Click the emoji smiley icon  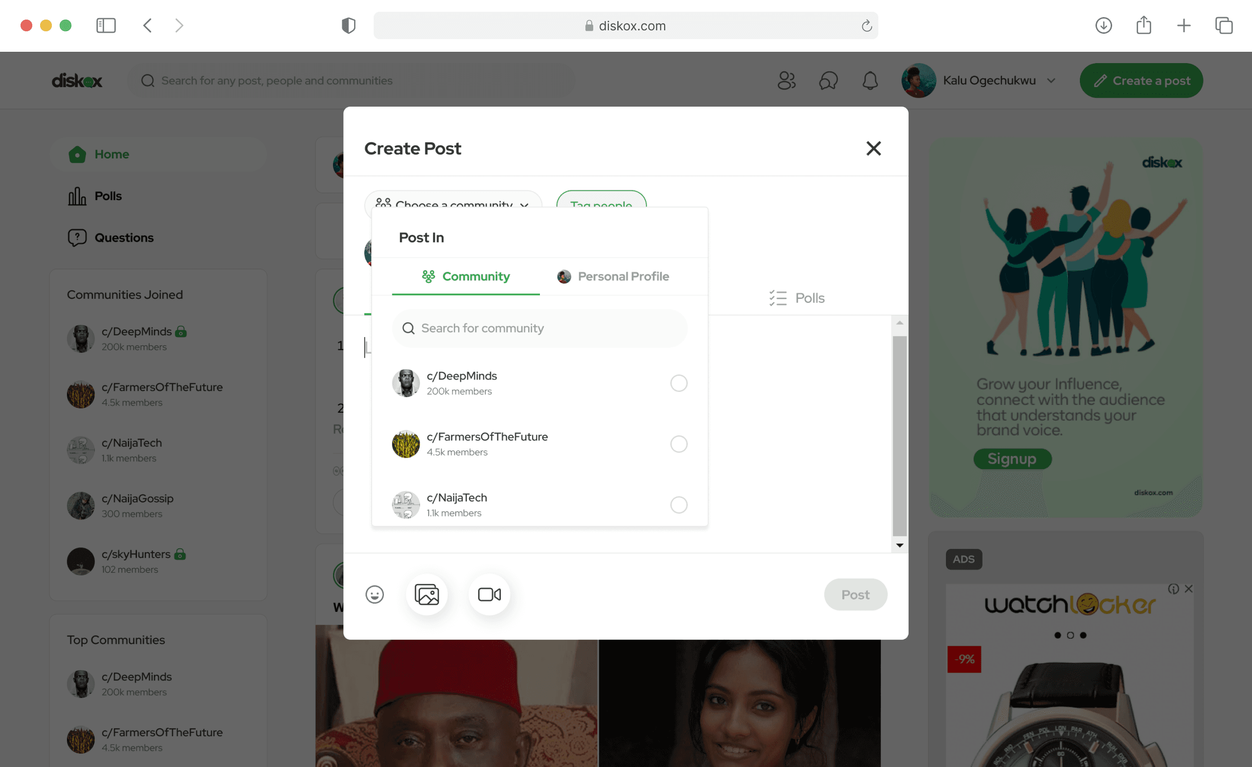tap(375, 594)
